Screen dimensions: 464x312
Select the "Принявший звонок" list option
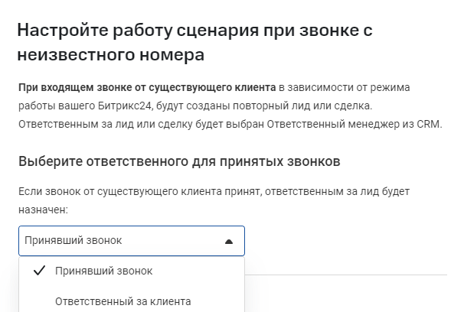103,271
